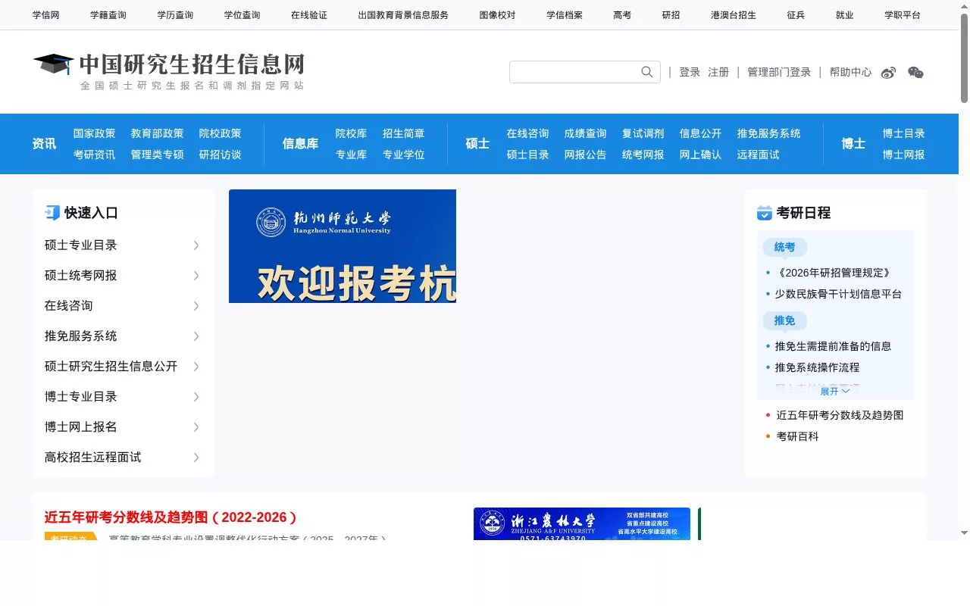The width and height of the screenshot is (970, 606).
Task: Click the 注册 link
Action: 718,72
